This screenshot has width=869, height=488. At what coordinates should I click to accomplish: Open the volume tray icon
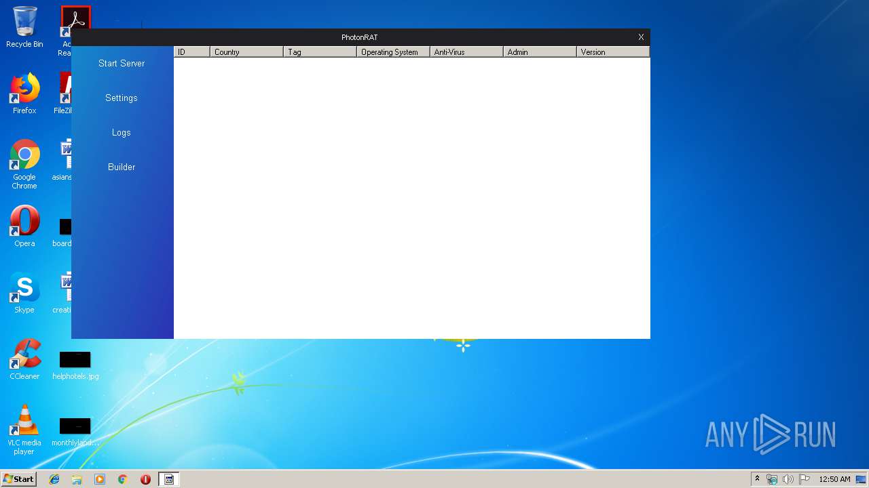click(x=788, y=479)
